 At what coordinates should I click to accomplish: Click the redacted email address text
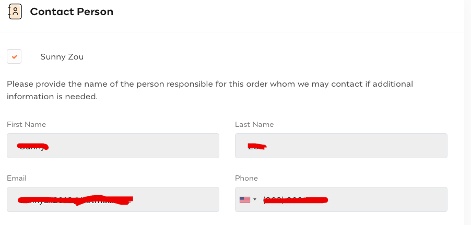[x=76, y=199]
